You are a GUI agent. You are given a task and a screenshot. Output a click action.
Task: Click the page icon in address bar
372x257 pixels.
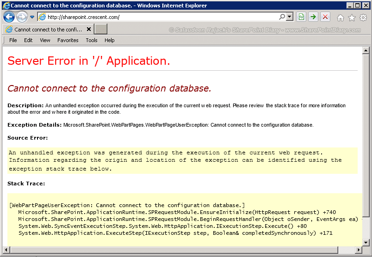pos(42,17)
